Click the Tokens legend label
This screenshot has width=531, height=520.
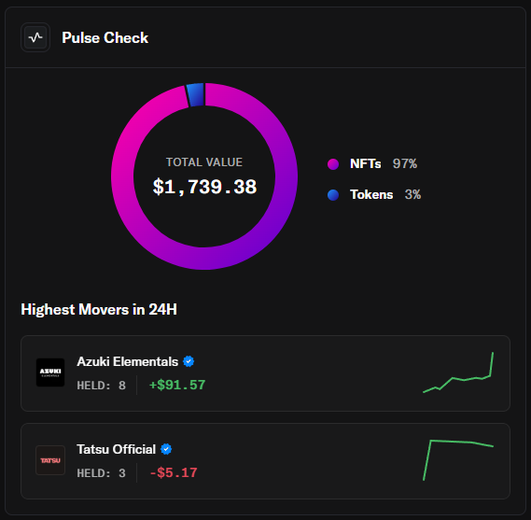point(371,195)
